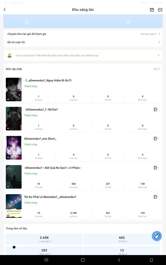Expand the Đề cử cuộc thi row

[83, 42]
